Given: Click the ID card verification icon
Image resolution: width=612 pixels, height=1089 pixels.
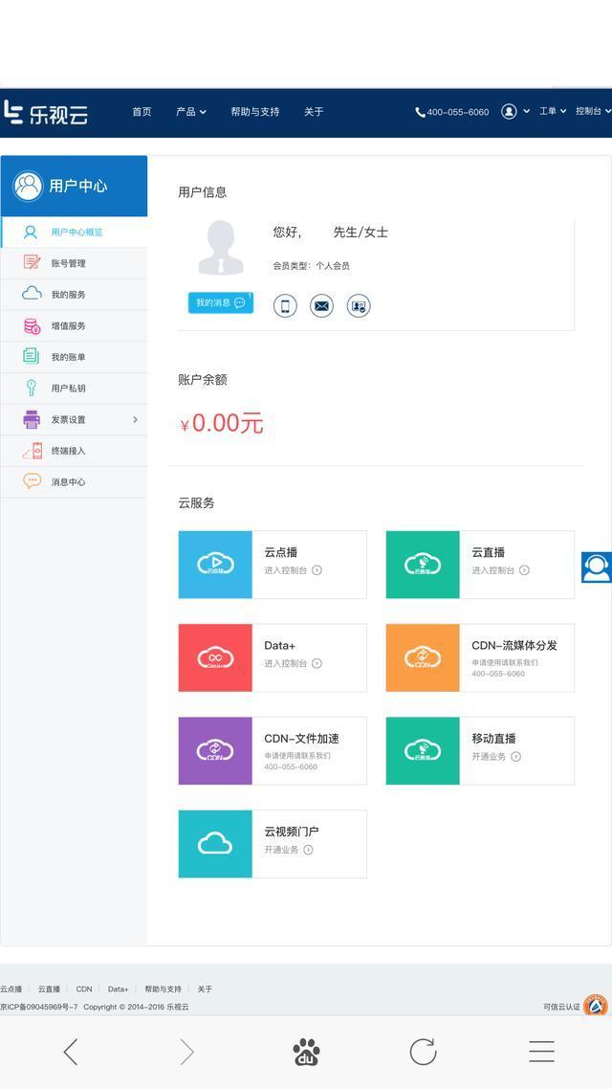Looking at the screenshot, I should 359,305.
